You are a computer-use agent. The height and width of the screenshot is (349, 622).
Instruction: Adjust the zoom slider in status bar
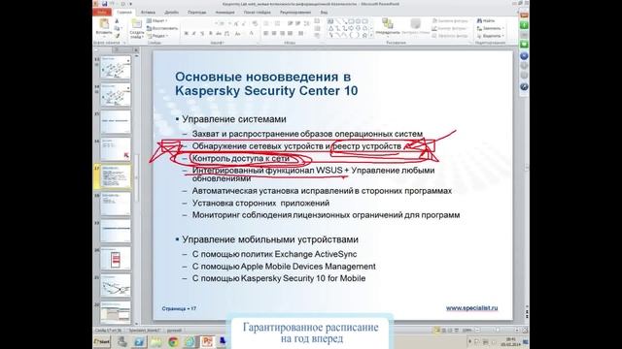[497, 330]
